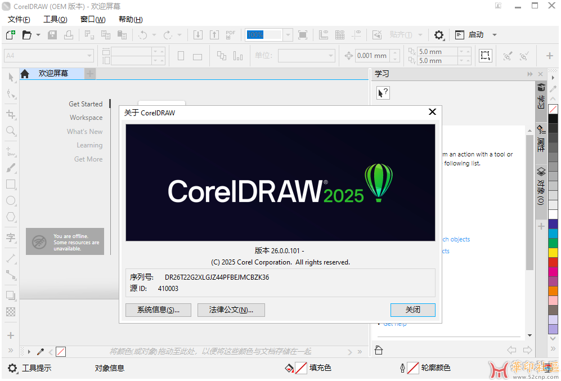This screenshot has width=561, height=381.
Task: Select the Shape edit tool
Action: [x=11, y=94]
